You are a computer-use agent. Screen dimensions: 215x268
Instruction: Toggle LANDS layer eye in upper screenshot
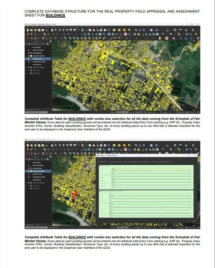tap(29, 59)
